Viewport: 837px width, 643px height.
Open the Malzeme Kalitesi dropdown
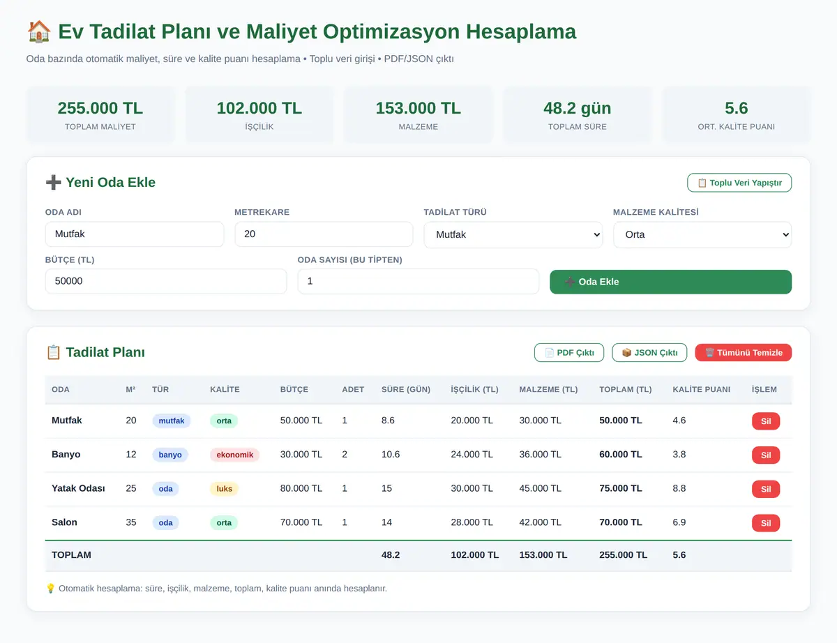coord(702,234)
